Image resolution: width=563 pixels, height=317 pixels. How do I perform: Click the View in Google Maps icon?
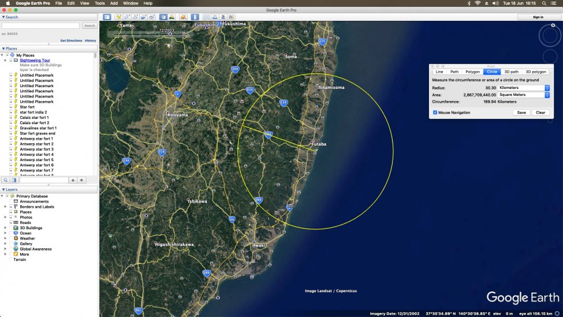coord(232,17)
